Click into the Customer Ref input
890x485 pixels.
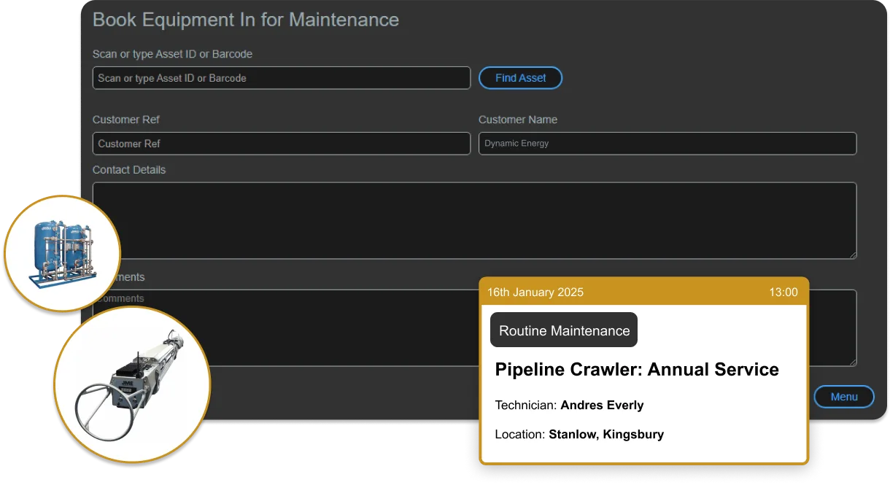point(281,144)
